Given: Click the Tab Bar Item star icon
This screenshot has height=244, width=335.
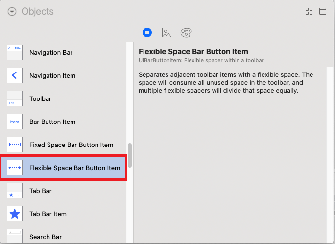Looking at the screenshot, I should [15, 214].
